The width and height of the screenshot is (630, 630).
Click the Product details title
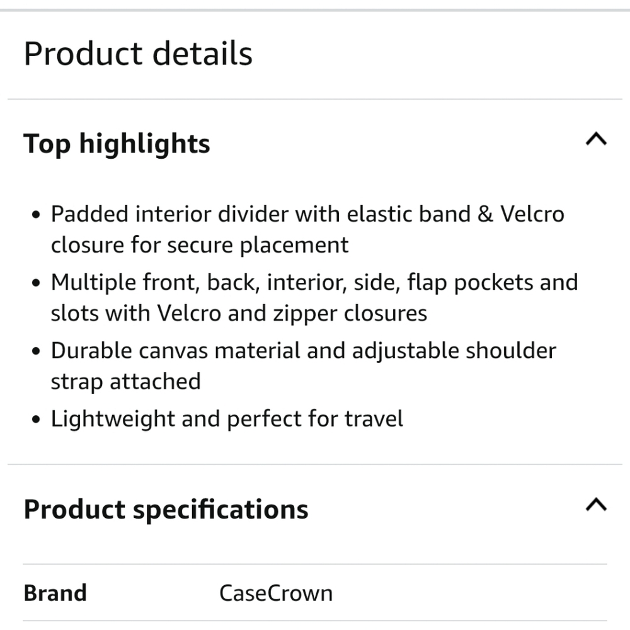pos(138,54)
